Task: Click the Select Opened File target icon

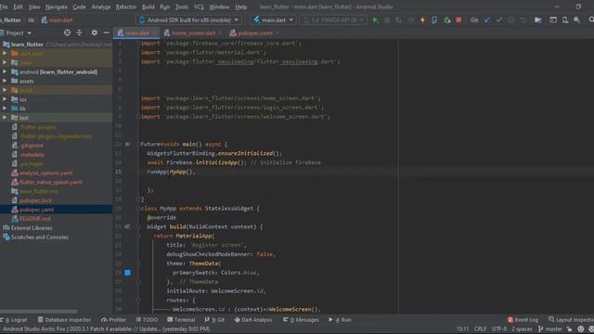Action: tap(67, 33)
